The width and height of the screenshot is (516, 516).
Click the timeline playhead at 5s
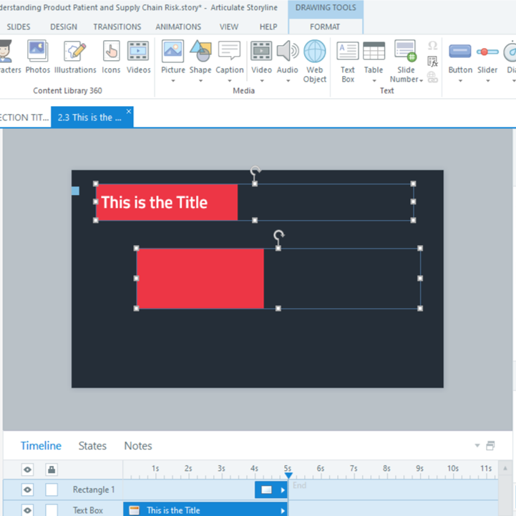pos(288,475)
